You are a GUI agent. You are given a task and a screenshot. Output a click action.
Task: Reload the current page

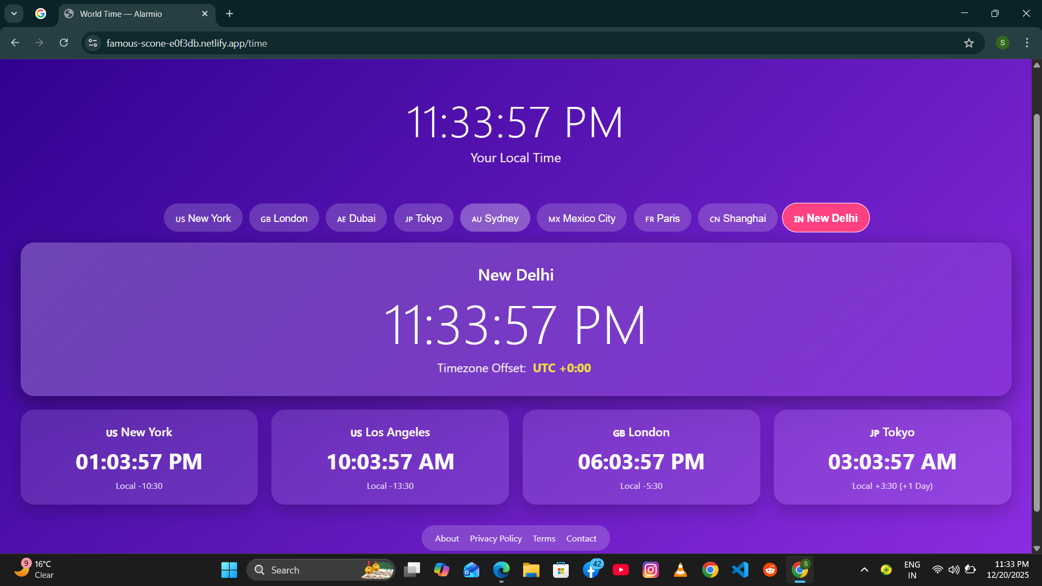(x=63, y=43)
